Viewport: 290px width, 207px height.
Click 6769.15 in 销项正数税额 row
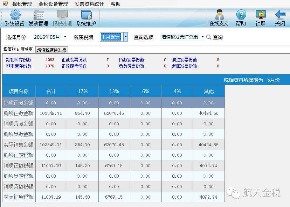pos(114,165)
